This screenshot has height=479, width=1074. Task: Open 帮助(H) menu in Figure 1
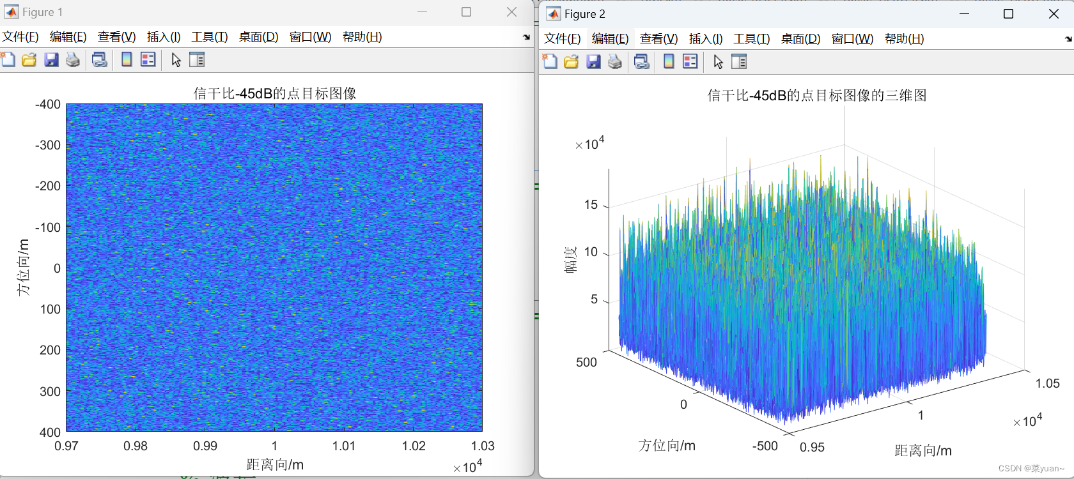(x=362, y=37)
